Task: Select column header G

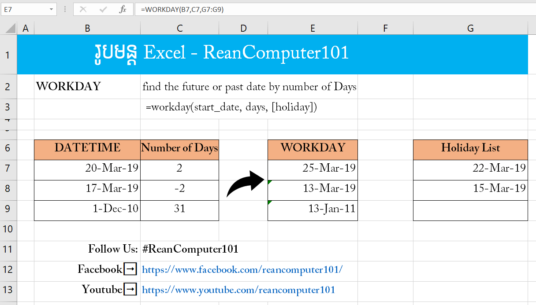Action: tap(470, 28)
